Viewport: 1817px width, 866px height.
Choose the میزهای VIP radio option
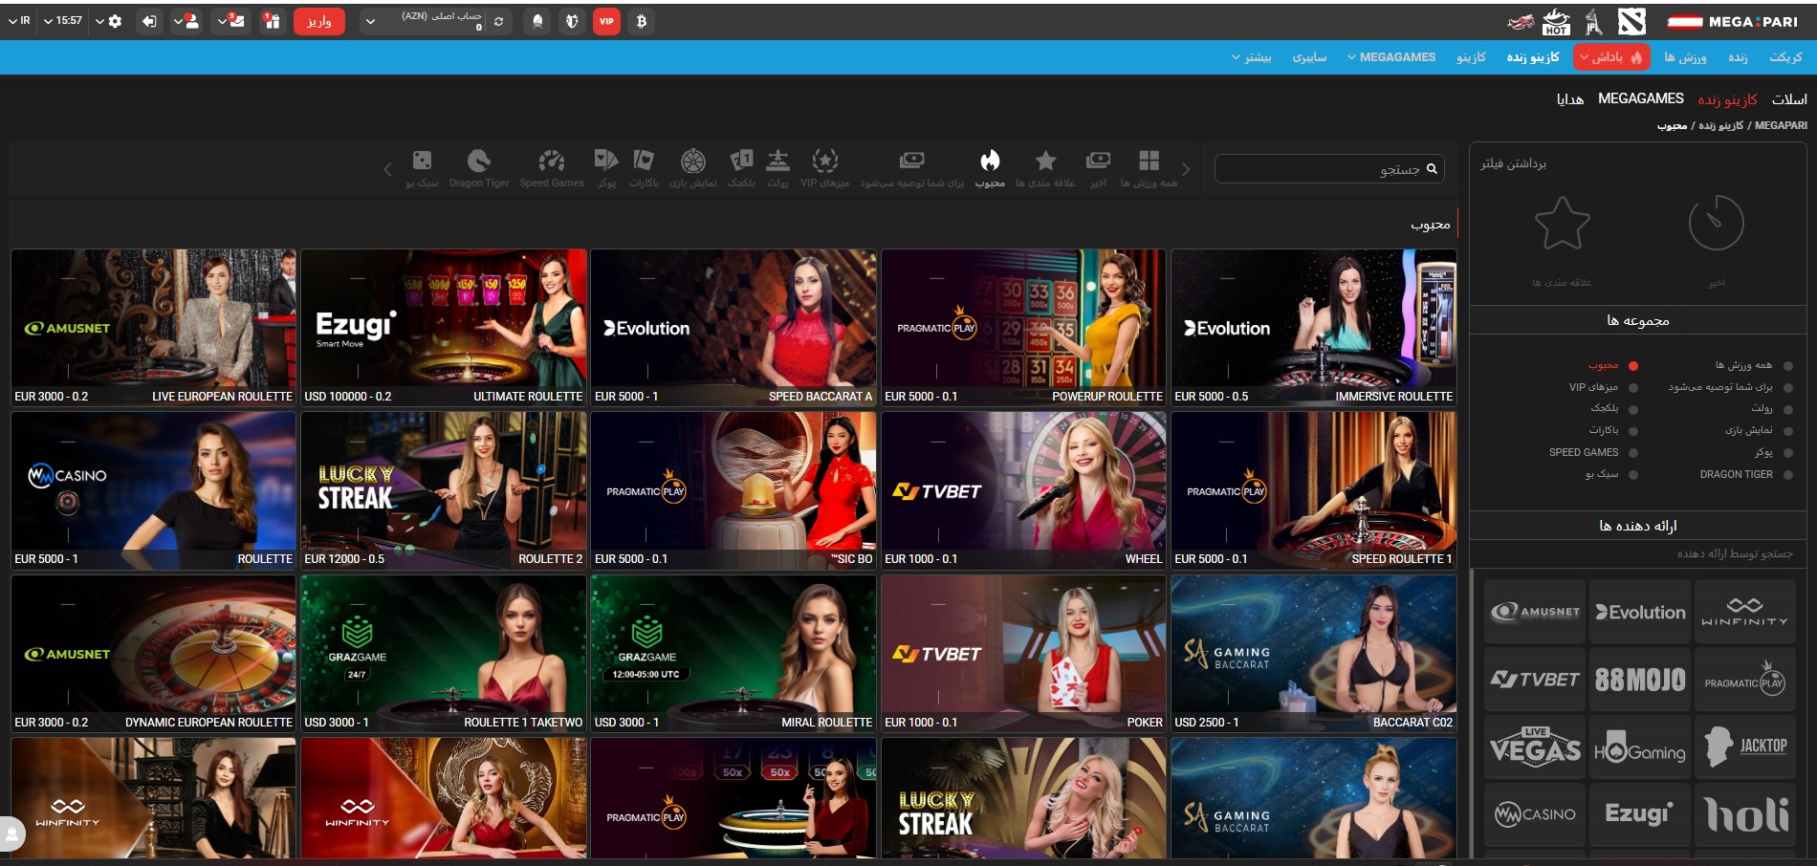(1633, 388)
